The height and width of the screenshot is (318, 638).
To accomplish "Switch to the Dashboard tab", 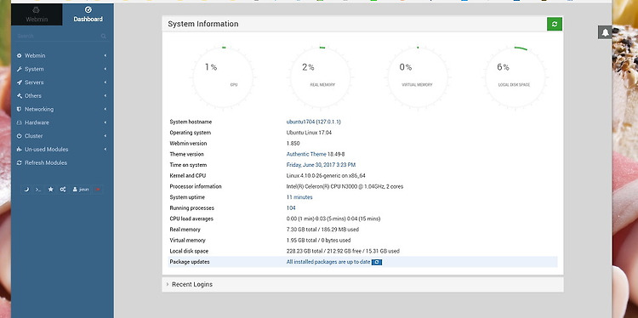I will (88, 14).
